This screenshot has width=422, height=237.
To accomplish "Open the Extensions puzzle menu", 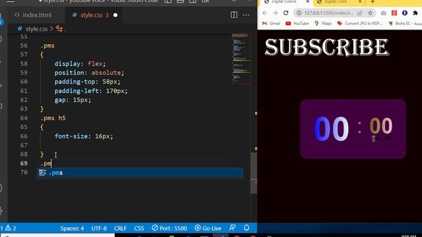I will tap(415, 13).
